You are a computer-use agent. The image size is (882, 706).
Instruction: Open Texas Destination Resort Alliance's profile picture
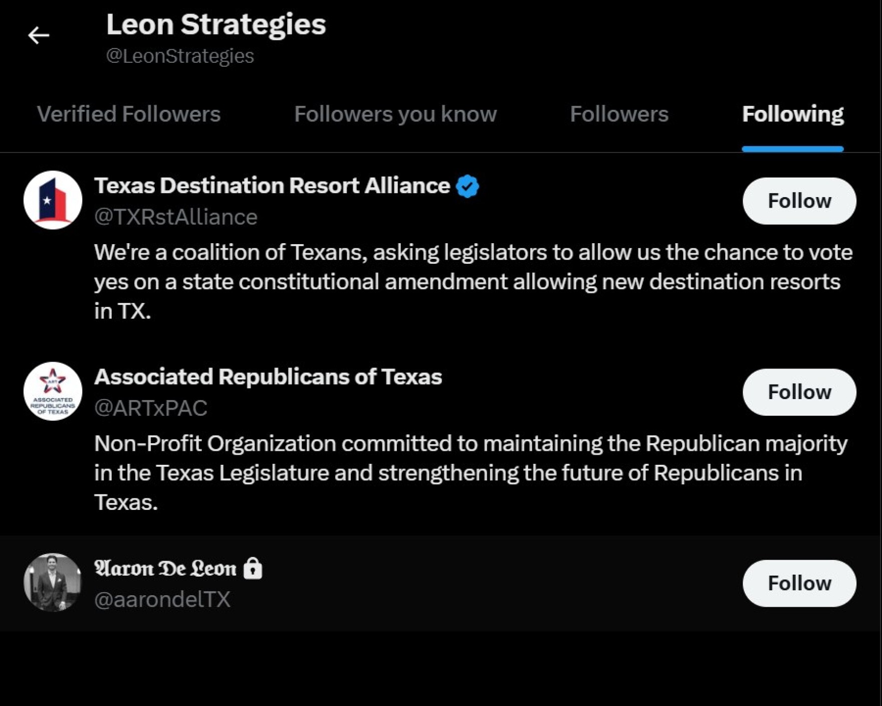click(x=53, y=200)
